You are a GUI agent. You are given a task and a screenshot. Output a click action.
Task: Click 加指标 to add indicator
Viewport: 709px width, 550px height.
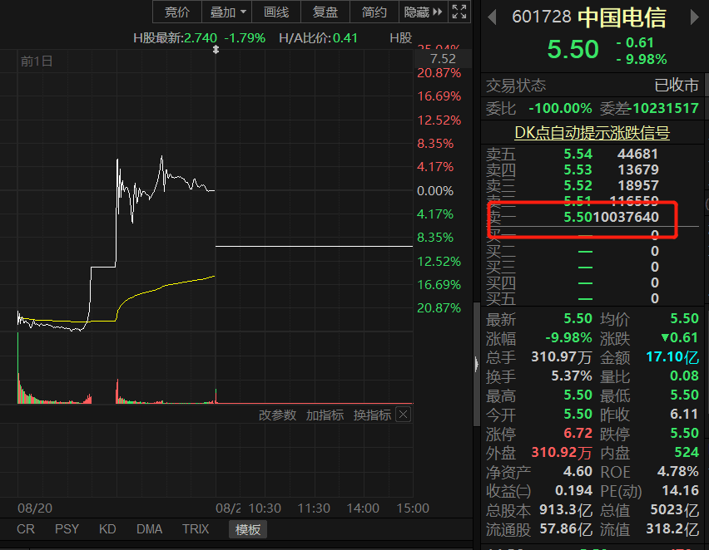coord(325,415)
